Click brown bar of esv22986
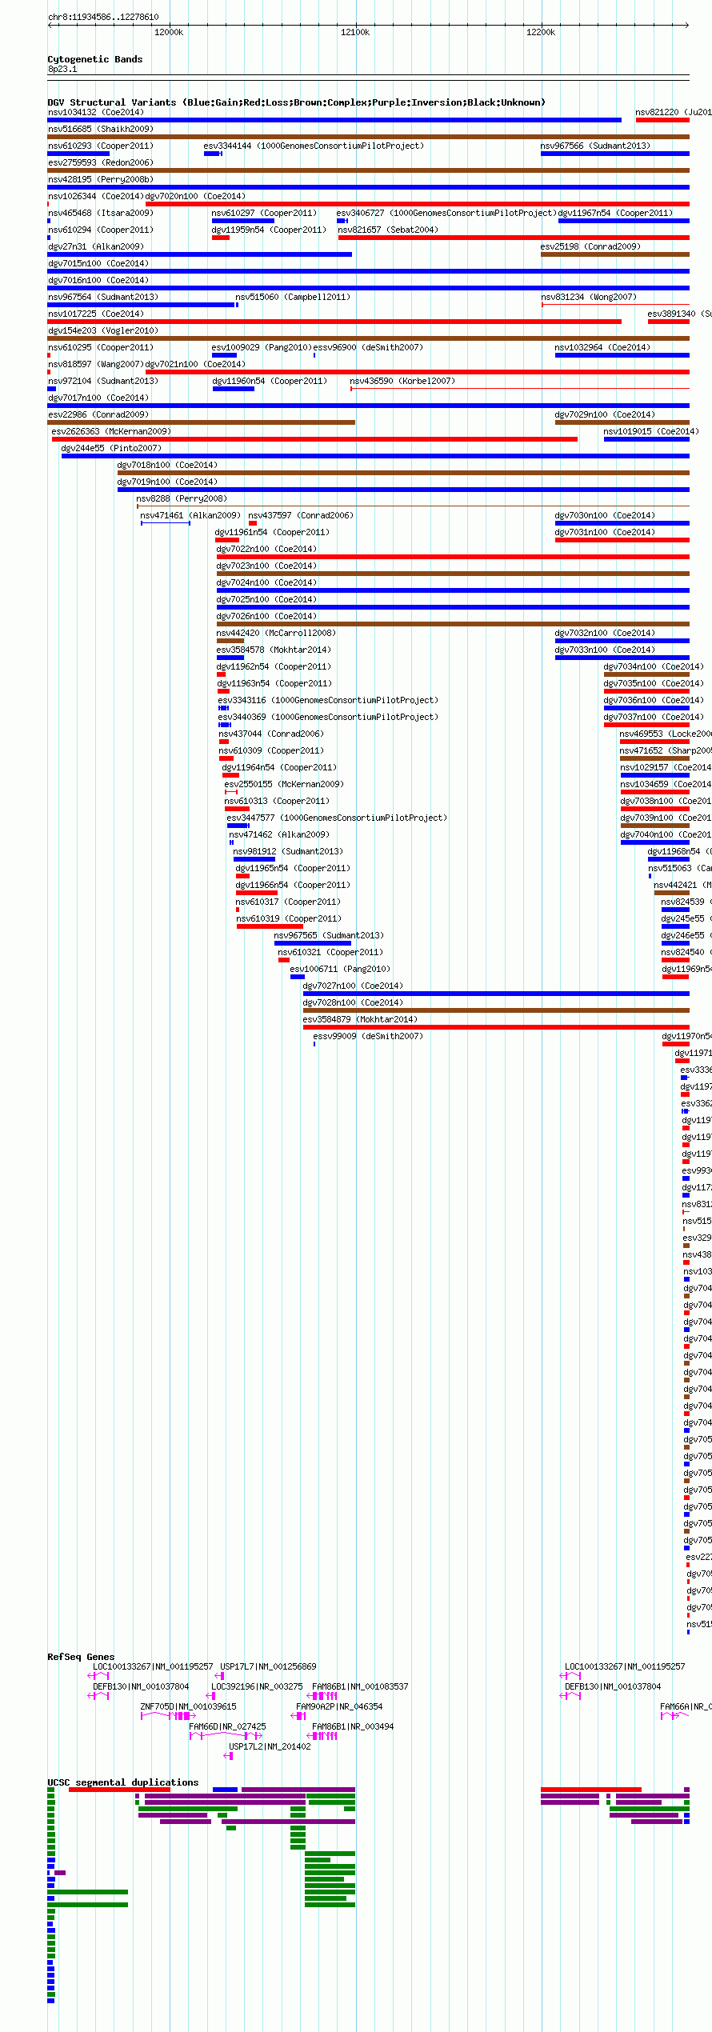Image resolution: width=712 pixels, height=2032 pixels. [x=202, y=422]
